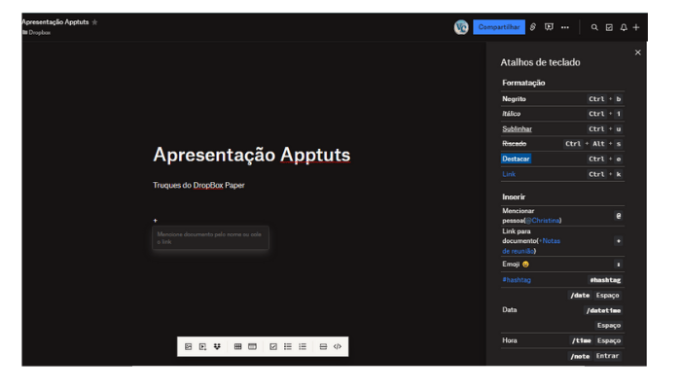
Task: Click the Destacar highlighted label
Action: tap(516, 159)
